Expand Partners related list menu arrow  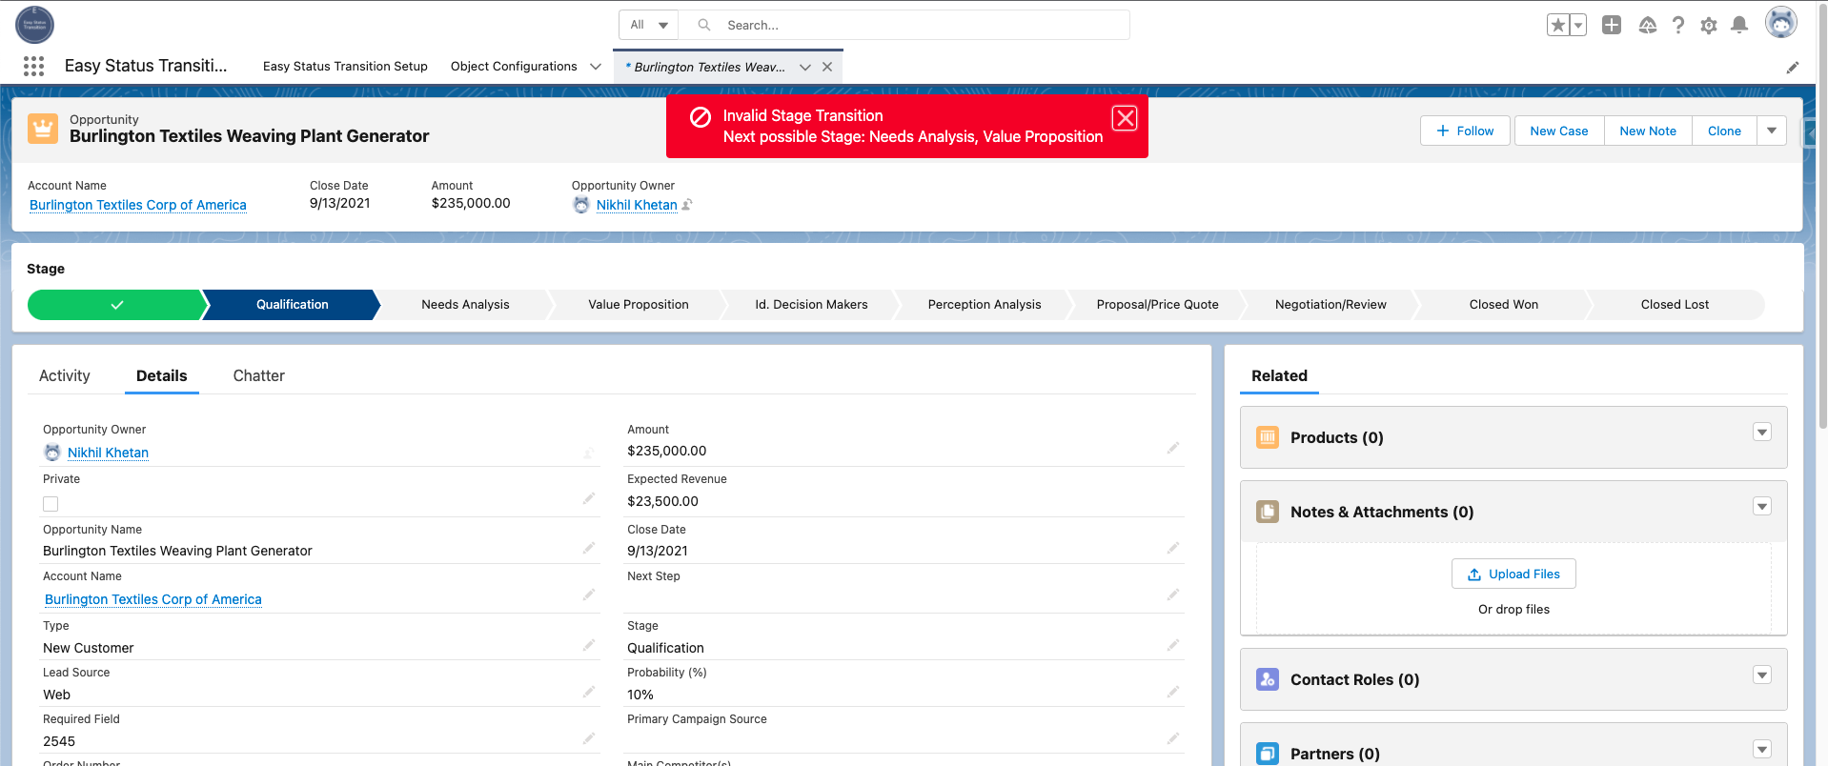(1762, 749)
